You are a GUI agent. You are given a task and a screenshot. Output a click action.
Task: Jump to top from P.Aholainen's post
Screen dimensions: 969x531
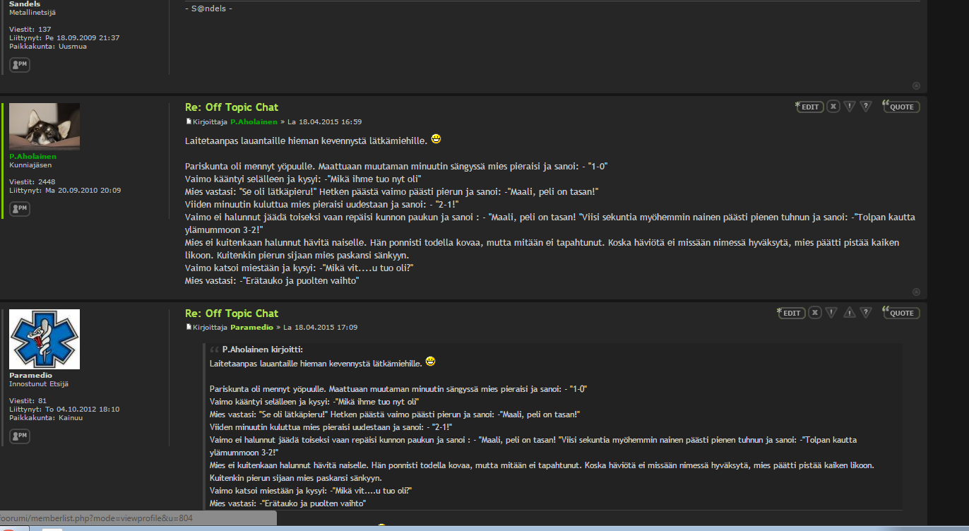click(916, 292)
